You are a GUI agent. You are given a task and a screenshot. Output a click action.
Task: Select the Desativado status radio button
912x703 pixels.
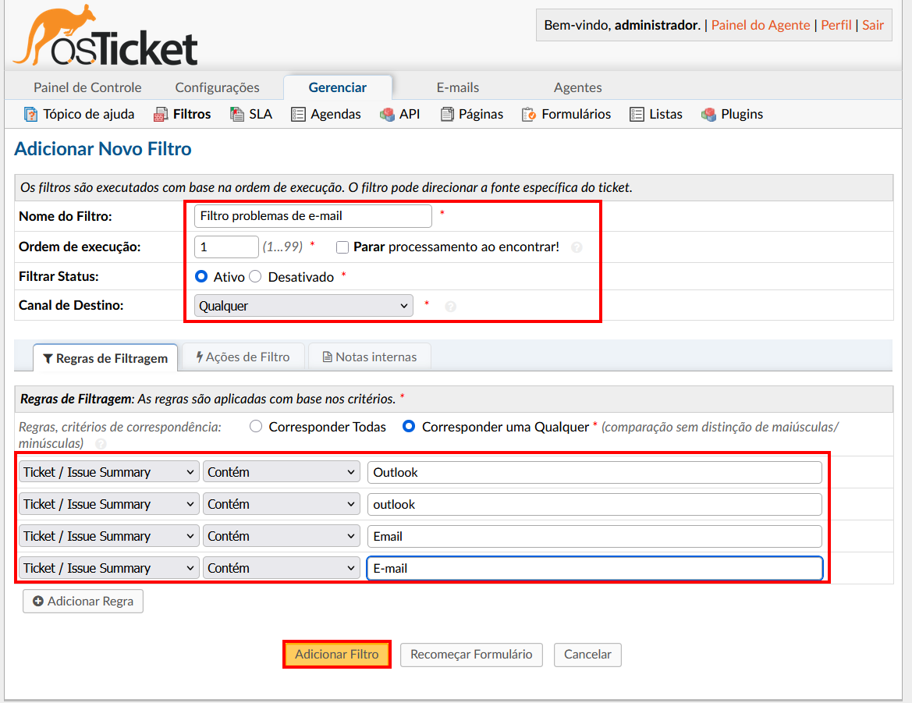click(x=254, y=276)
